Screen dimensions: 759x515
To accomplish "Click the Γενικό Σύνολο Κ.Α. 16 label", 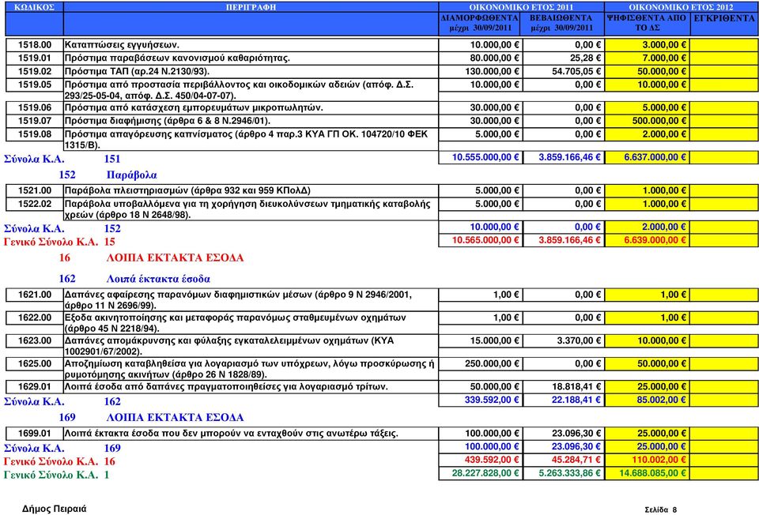I will [x=59, y=462].
